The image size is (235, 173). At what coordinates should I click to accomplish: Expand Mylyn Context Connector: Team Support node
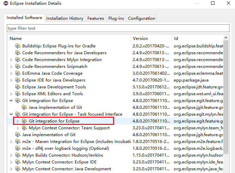tap(17, 128)
